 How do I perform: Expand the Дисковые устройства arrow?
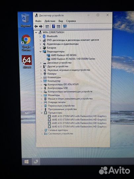[41, 63]
